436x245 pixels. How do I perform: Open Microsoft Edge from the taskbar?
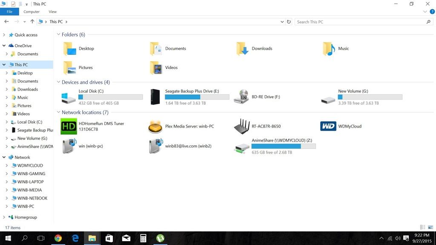[75, 238]
